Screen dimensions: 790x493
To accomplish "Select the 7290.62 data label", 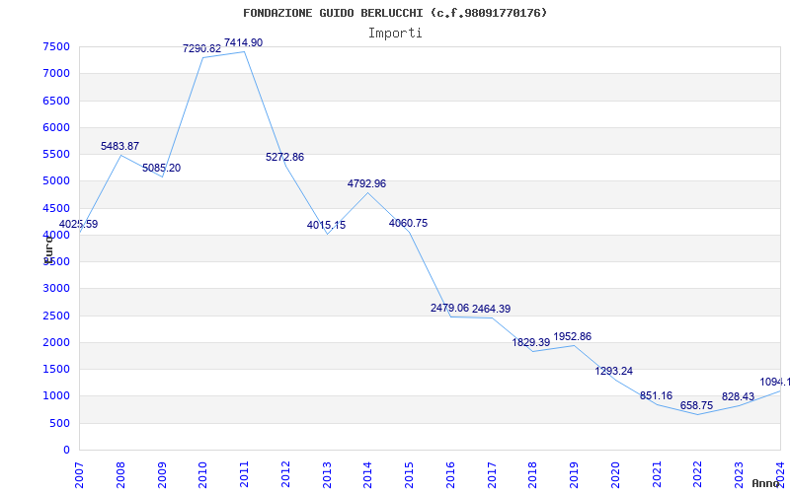I will [202, 48].
